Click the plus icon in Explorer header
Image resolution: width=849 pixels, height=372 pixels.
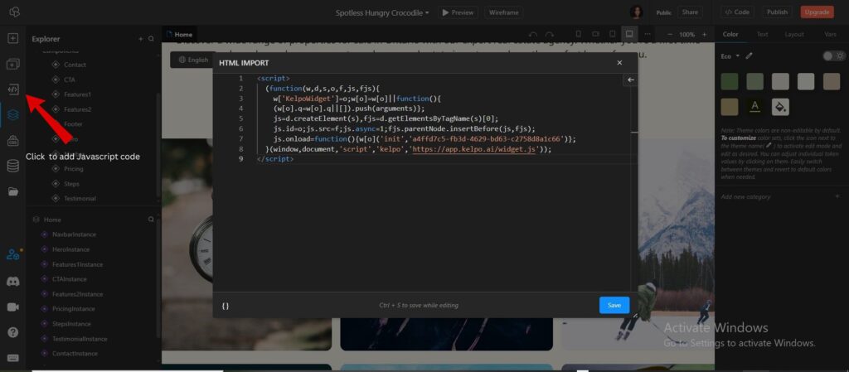pyautogui.click(x=141, y=39)
